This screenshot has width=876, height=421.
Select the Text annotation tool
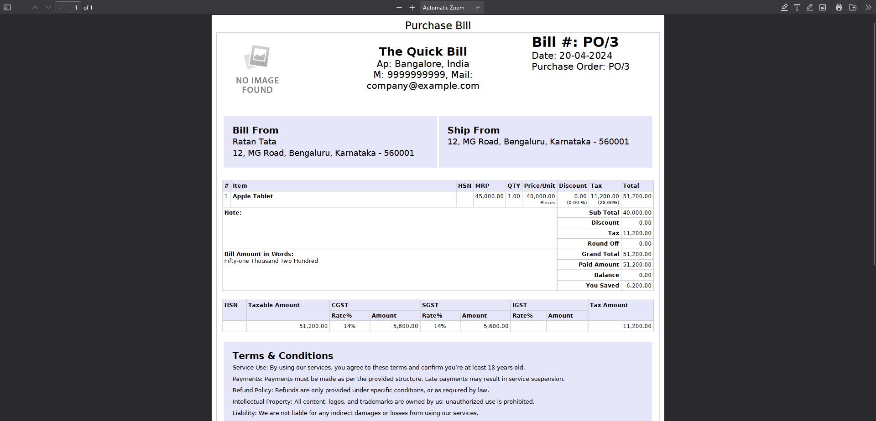point(797,7)
